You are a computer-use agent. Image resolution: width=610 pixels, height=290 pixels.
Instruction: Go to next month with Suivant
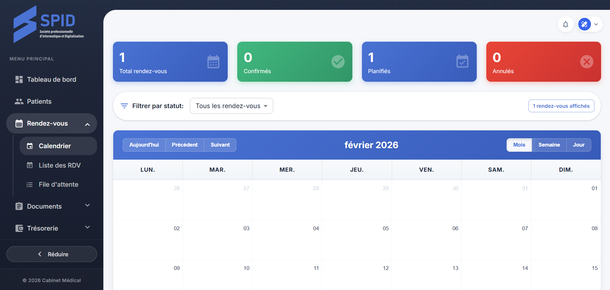pyautogui.click(x=220, y=145)
